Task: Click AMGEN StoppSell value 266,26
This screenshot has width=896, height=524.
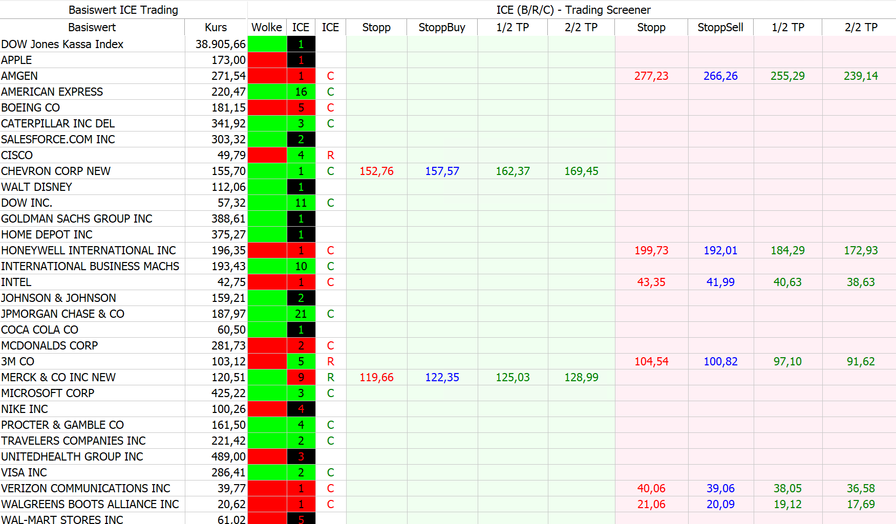Action: point(720,76)
